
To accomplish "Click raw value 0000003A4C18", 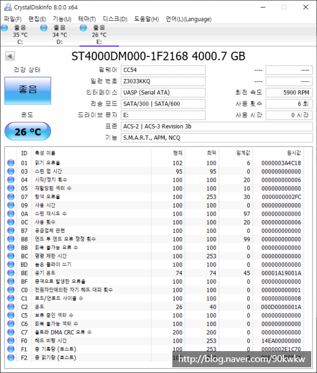I will (281, 163).
